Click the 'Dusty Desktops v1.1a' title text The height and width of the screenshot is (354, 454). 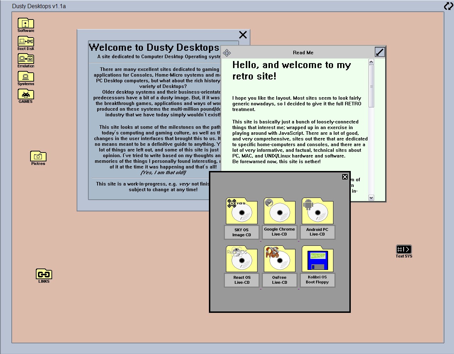pyautogui.click(x=39, y=6)
